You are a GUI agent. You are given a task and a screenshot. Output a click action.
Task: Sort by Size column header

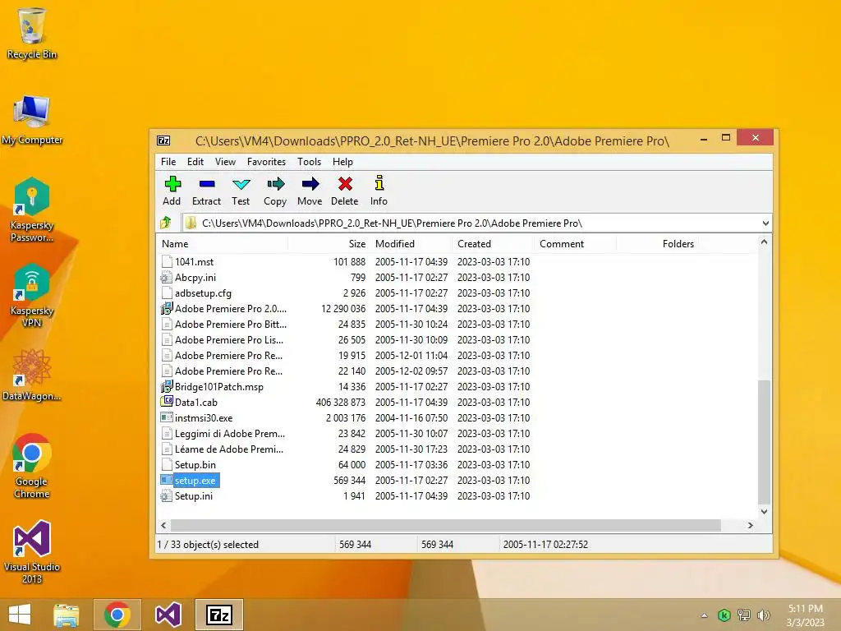(329, 243)
